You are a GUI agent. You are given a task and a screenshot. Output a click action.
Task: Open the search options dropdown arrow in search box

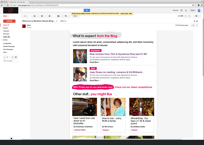tap(82, 10)
